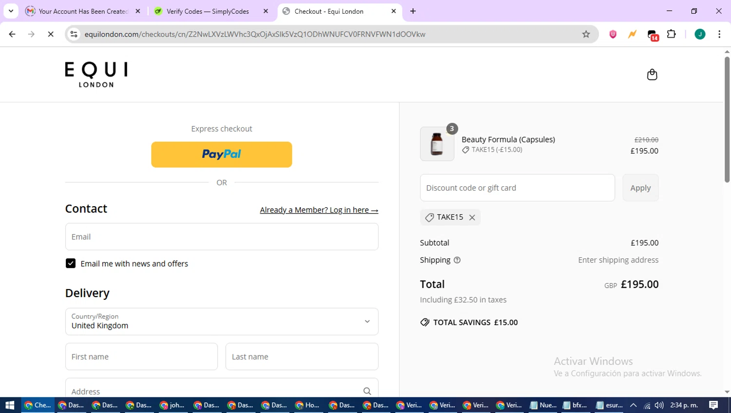This screenshot has height=413, width=731.
Task: Open the bfx... Notepad taskbar item
Action: 576,405
